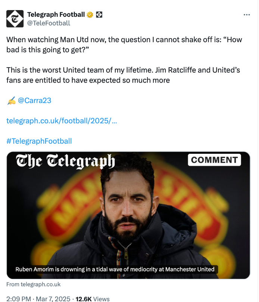The image size is (259, 302).
Task: Click the Ruben Amorim headline caption
Action: coord(115,269)
